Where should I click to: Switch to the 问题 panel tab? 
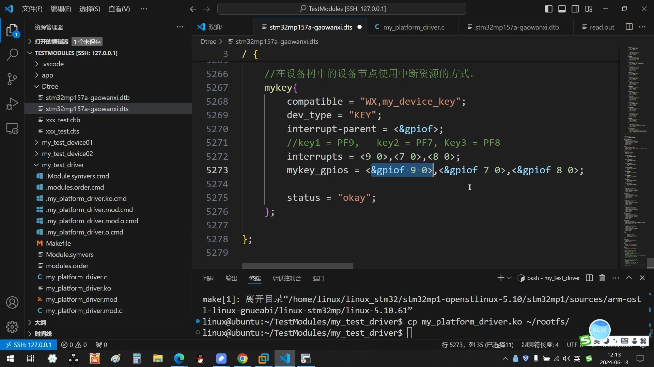[208, 278]
